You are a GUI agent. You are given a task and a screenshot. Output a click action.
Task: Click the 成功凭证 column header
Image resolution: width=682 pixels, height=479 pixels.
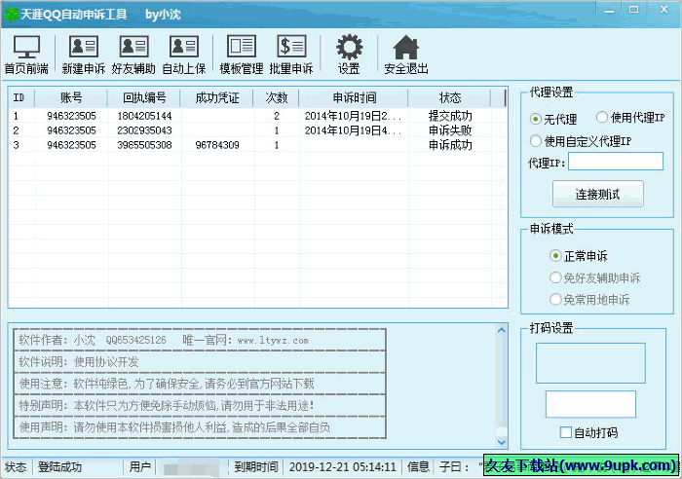click(217, 97)
